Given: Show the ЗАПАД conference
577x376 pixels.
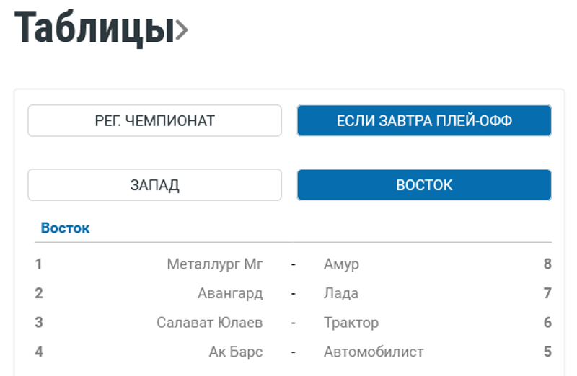Looking at the screenshot, I should tap(154, 185).
